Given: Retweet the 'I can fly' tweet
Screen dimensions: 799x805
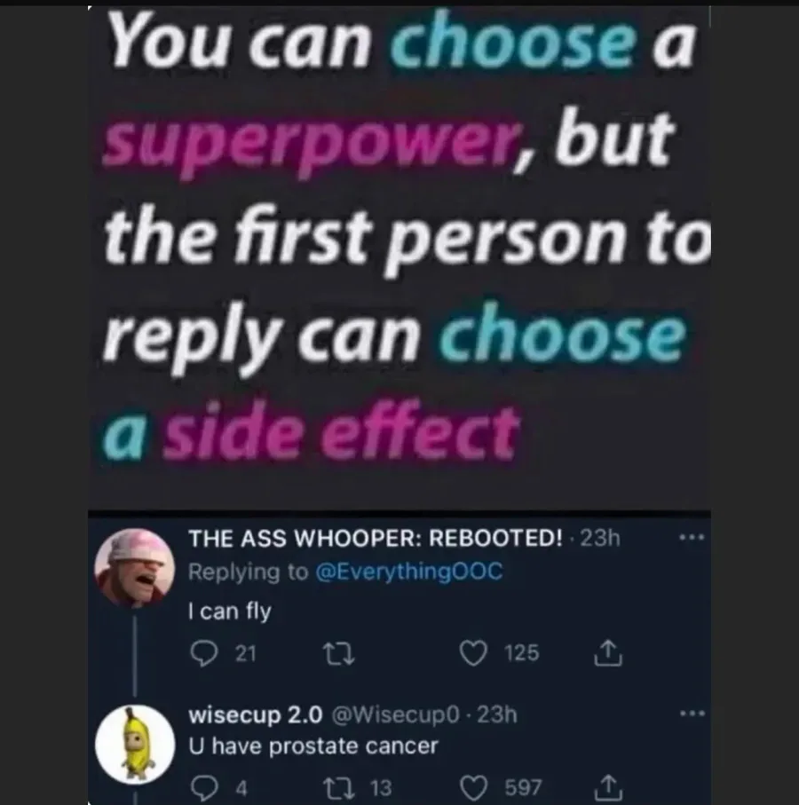Looking at the screenshot, I should click(x=338, y=655).
